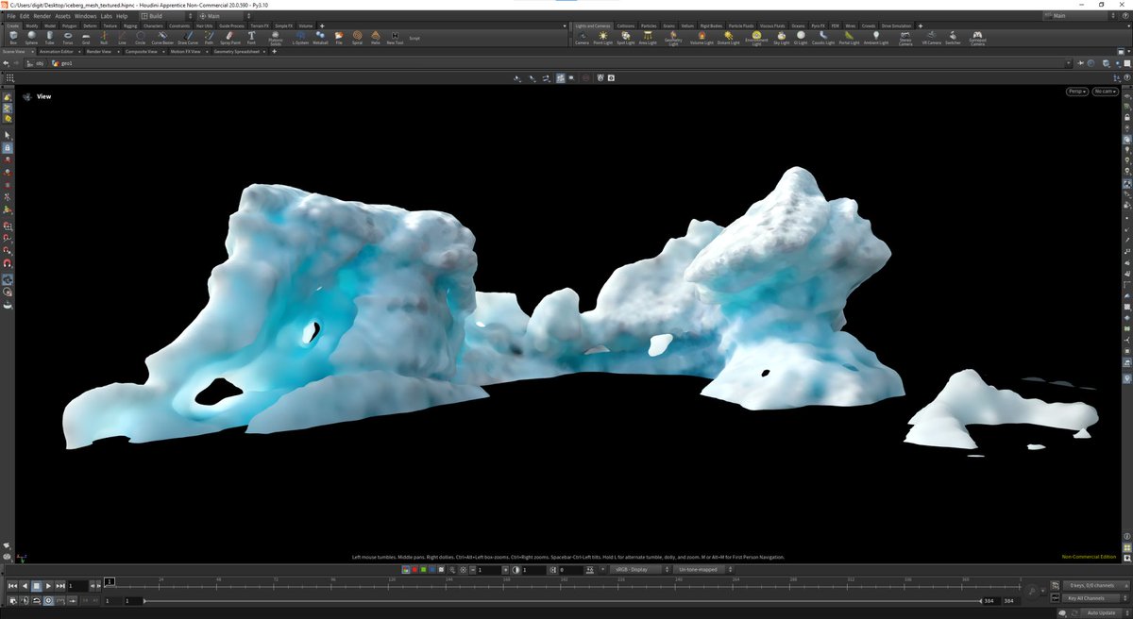Screen dimensions: 1133x619
Task: Select the L-System shelf tool
Action: click(x=299, y=38)
